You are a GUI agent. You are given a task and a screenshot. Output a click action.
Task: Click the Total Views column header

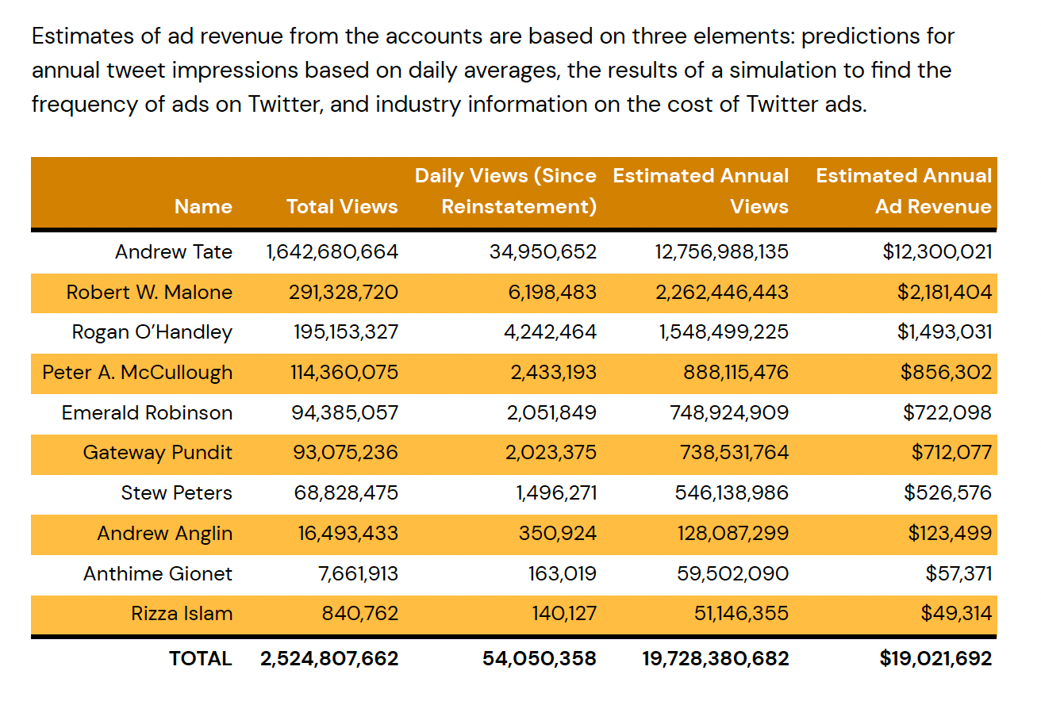tap(342, 207)
